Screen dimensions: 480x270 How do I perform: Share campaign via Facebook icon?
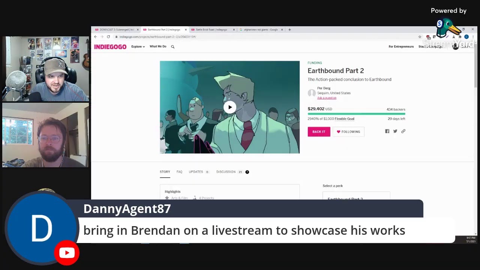coord(387,131)
